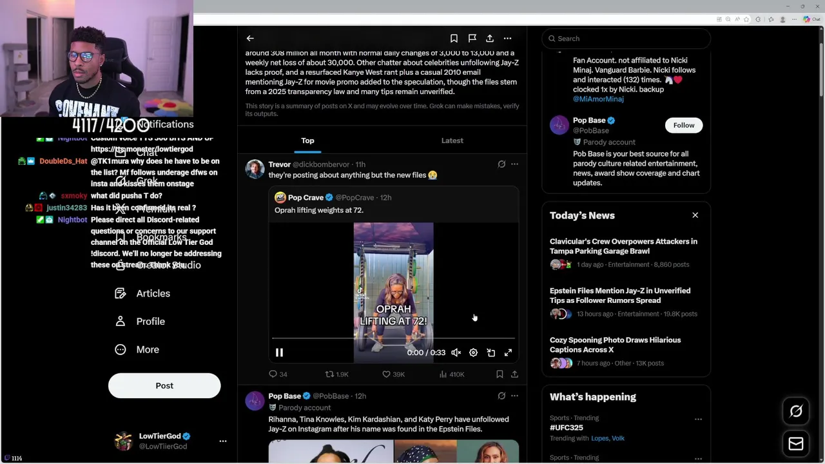Open LowTierGod account switcher menu

coord(223,441)
